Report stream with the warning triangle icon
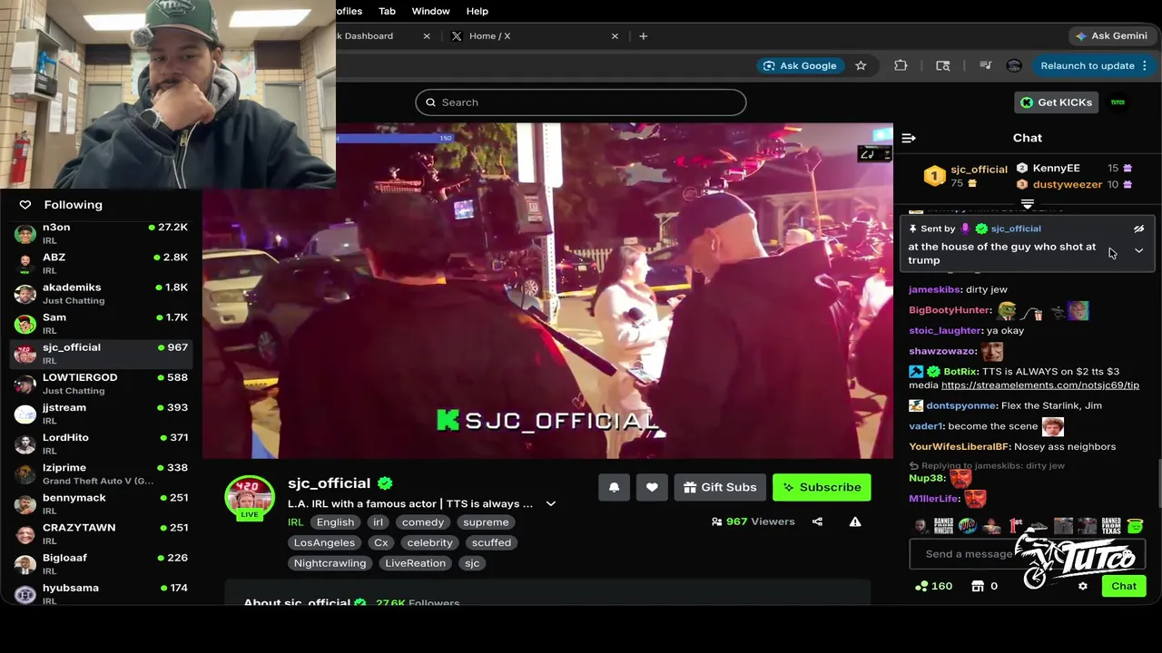The image size is (1162, 653). (x=855, y=521)
